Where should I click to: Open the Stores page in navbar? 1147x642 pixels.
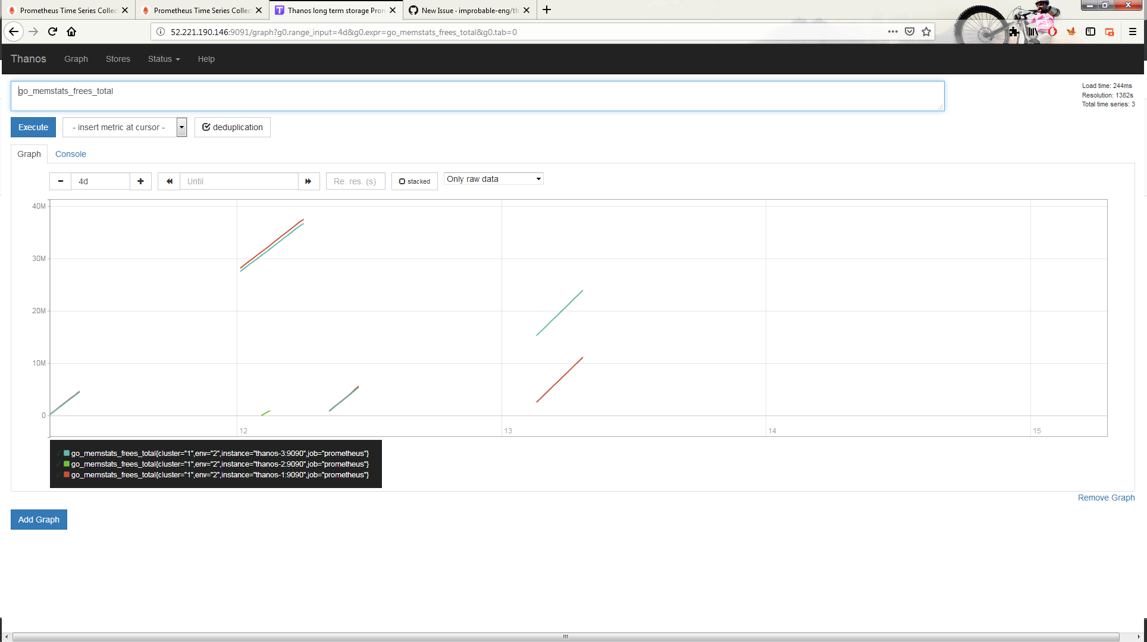point(118,59)
